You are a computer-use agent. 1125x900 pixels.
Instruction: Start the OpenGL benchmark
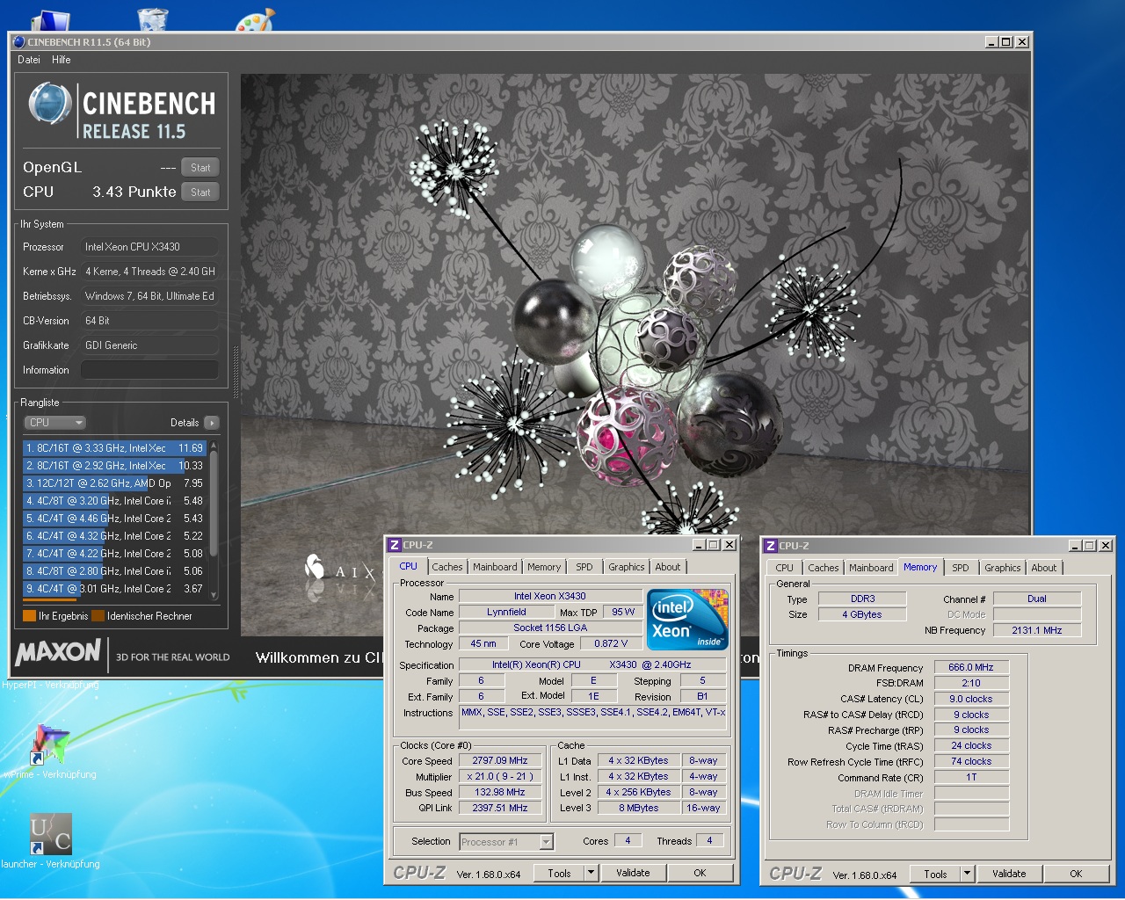[200, 168]
